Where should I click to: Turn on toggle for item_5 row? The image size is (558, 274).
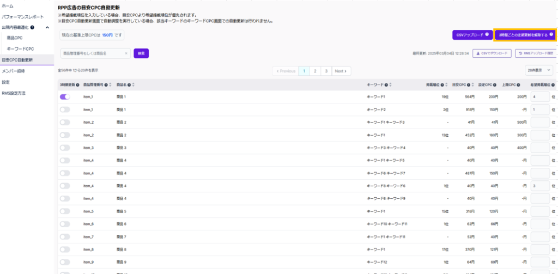65,211
